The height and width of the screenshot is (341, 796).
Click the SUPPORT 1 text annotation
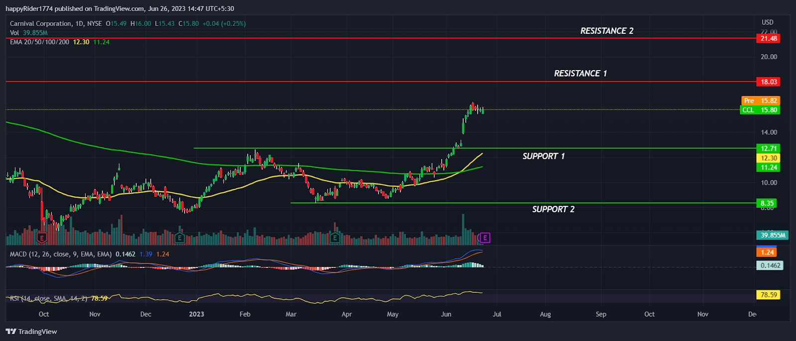(x=543, y=156)
